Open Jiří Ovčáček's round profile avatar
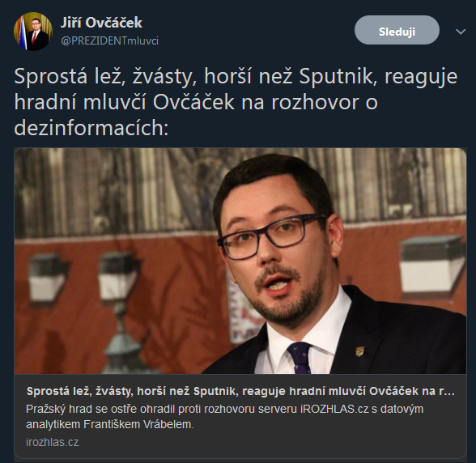 pos(32,32)
